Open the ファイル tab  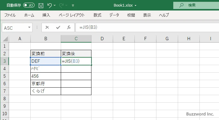10,15
